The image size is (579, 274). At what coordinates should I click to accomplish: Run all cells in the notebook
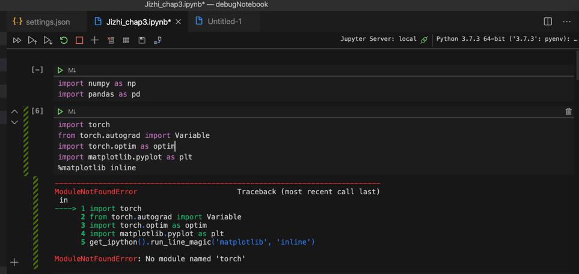click(x=17, y=41)
